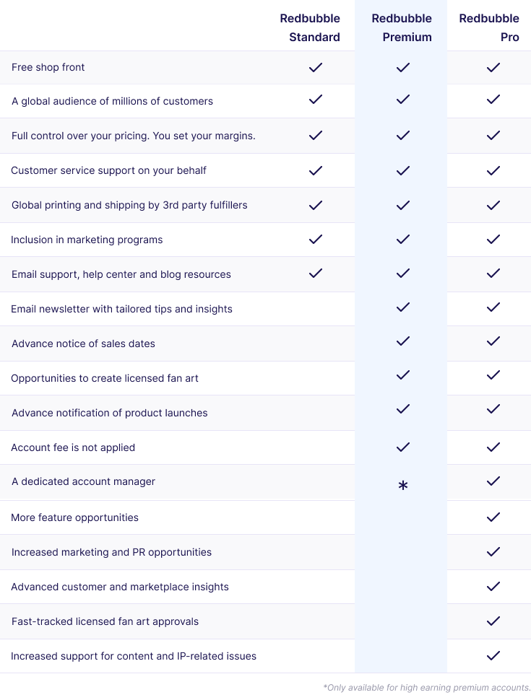Click the Standard checkmark for Free shop front

click(x=316, y=67)
